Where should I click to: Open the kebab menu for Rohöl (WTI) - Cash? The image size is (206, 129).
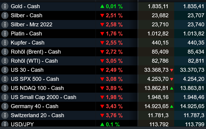coord(5,61)
